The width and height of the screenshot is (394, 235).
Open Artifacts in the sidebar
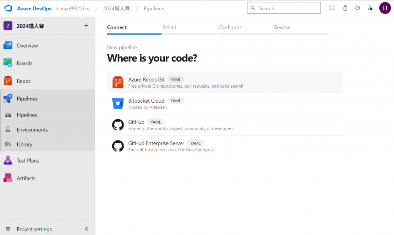[48, 178]
